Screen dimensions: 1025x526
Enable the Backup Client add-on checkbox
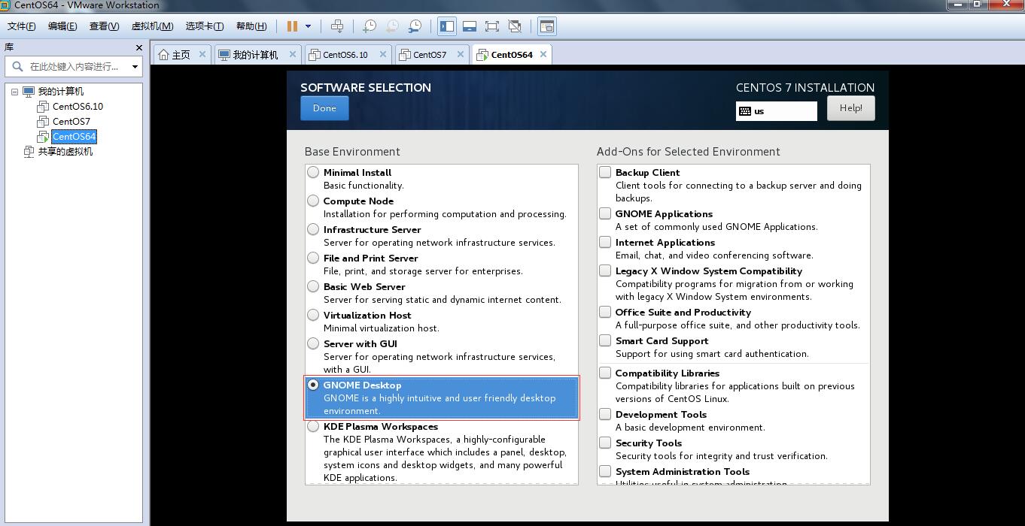click(605, 172)
